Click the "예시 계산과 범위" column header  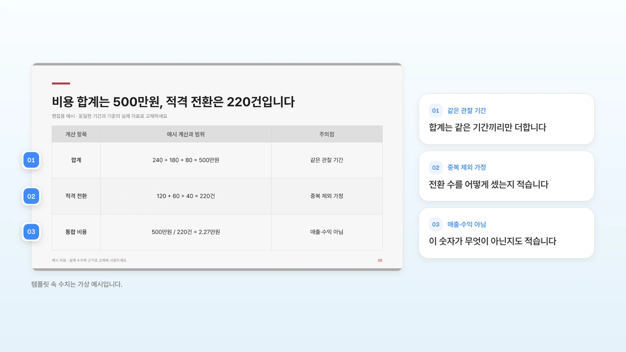186,134
